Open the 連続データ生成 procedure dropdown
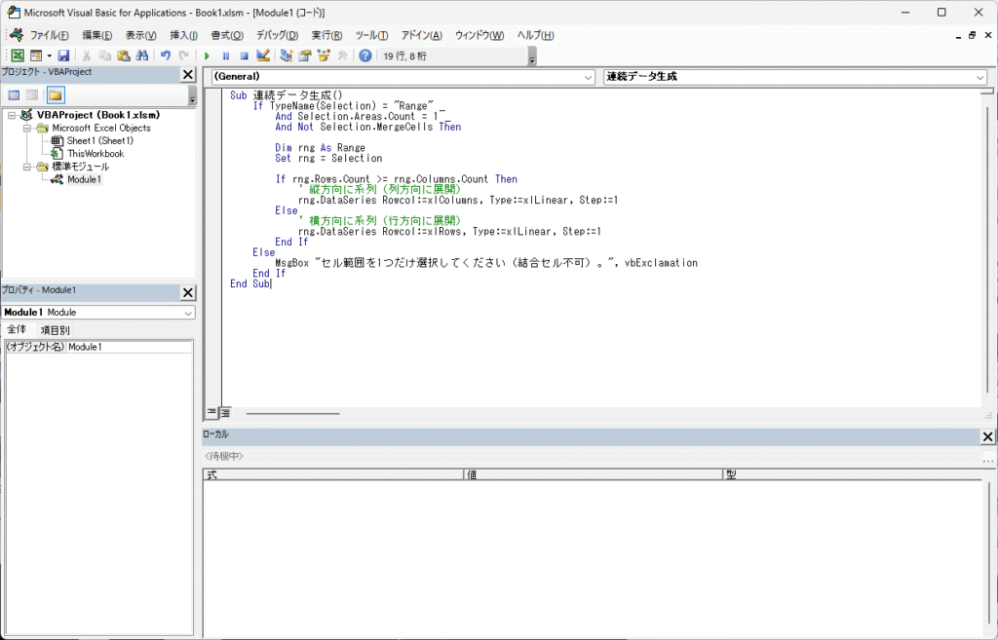 (x=979, y=77)
